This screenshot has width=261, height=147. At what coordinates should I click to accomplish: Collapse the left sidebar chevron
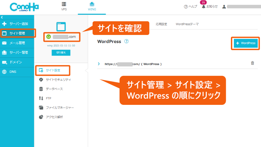coord(2,17)
